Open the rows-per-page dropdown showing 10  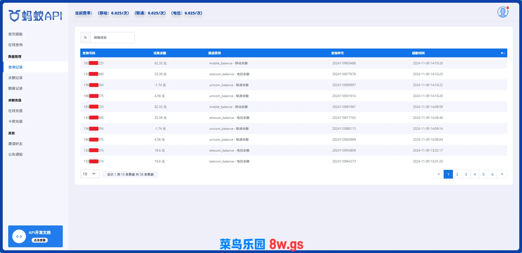click(90, 174)
